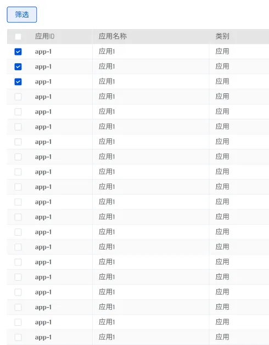This screenshot has height=345, width=269.
Task: Check the sixth row's checkbox
Action: click(18, 127)
